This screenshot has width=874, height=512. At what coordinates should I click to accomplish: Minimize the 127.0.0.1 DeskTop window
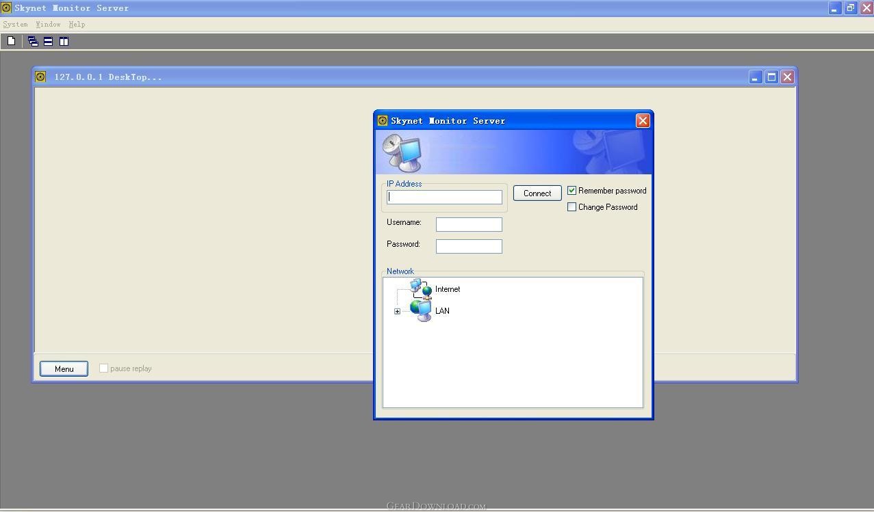[755, 77]
